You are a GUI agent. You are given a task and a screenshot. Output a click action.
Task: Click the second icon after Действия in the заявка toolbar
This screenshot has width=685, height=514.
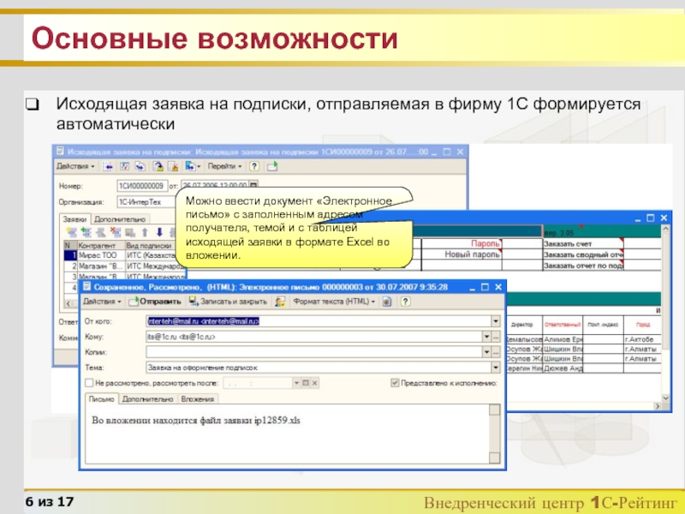pos(124,166)
